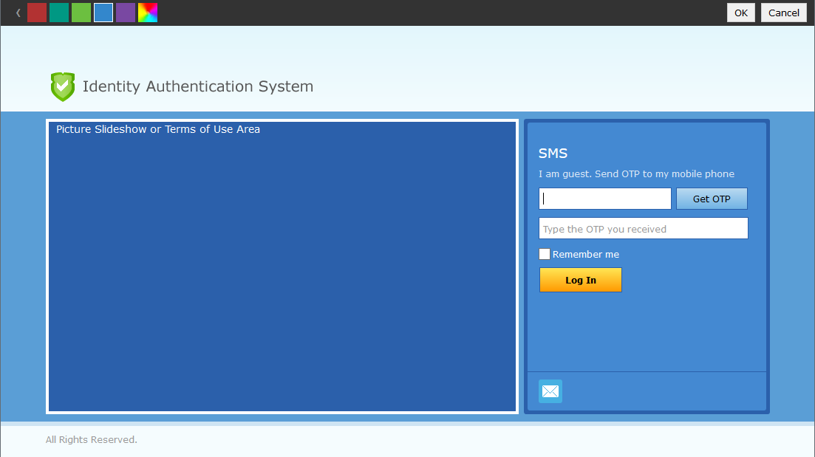This screenshot has height=457, width=815.
Task: Focus the mobile phone number field
Action: pyautogui.click(x=605, y=199)
